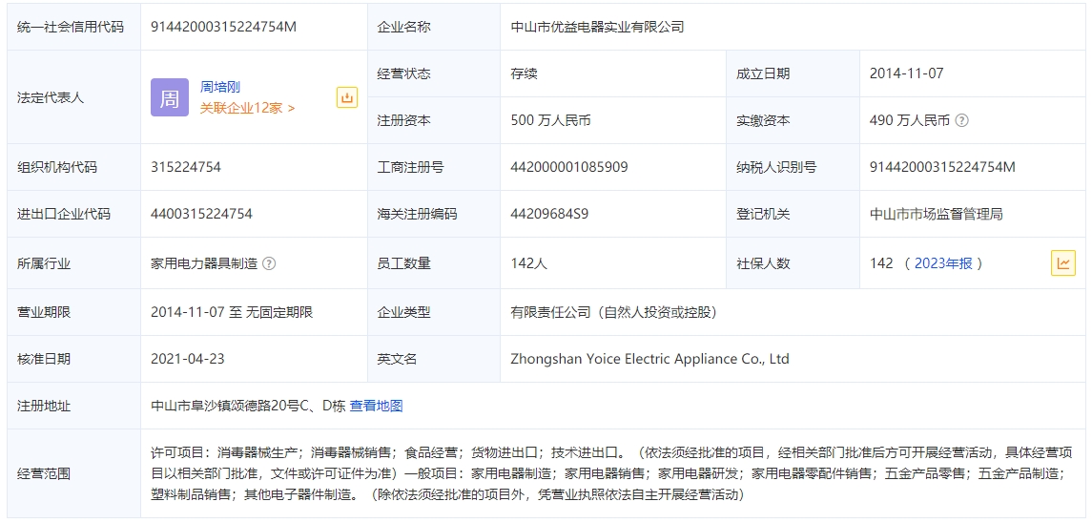
Task: Click the registration number 442000001085909
Action: coord(569,167)
